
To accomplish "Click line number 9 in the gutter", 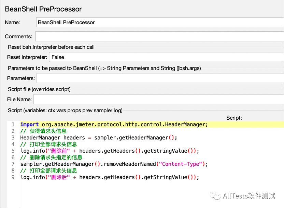I will point(13,177).
